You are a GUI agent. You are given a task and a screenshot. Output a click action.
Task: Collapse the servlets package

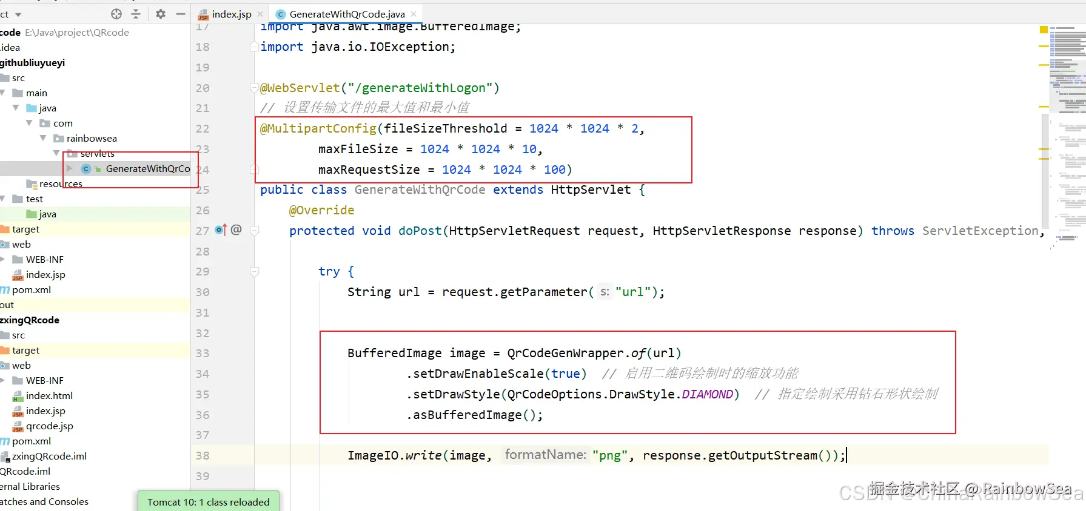[56, 153]
